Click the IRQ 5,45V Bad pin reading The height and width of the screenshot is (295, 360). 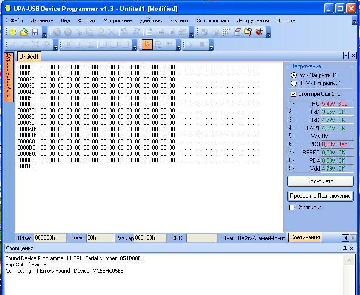click(x=337, y=104)
